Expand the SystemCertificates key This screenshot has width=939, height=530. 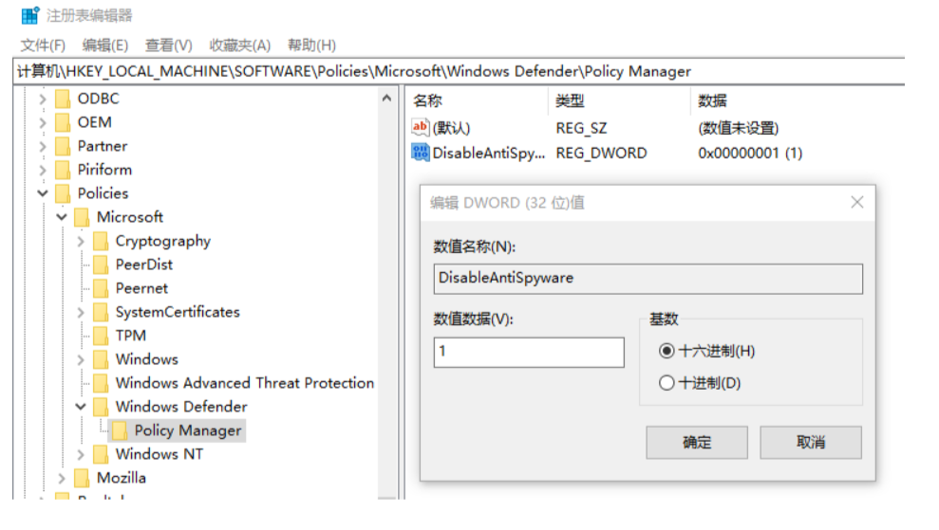click(81, 312)
